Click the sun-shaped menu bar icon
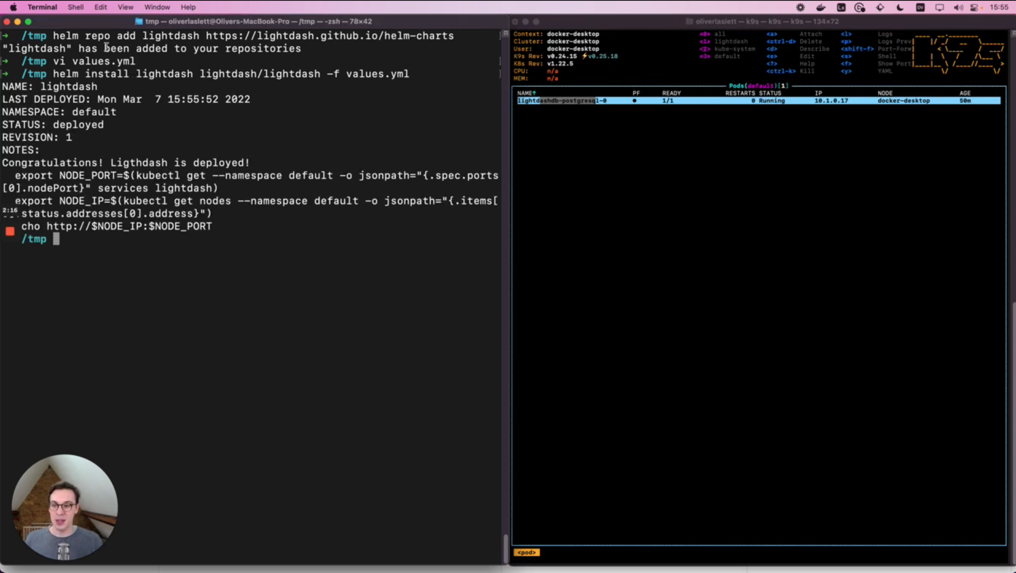Image resolution: width=1016 pixels, height=573 pixels. point(800,7)
